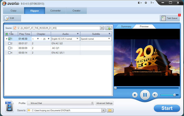
Task: Open the Subtitle column header dropdown
Action: [x=109, y=34]
